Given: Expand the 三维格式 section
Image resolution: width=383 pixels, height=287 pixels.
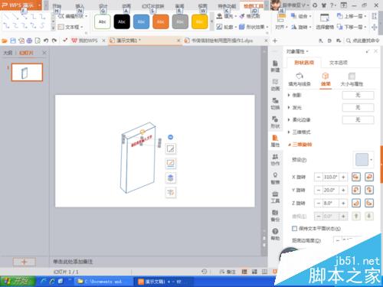Looking at the screenshot, I should pyautogui.click(x=299, y=132).
